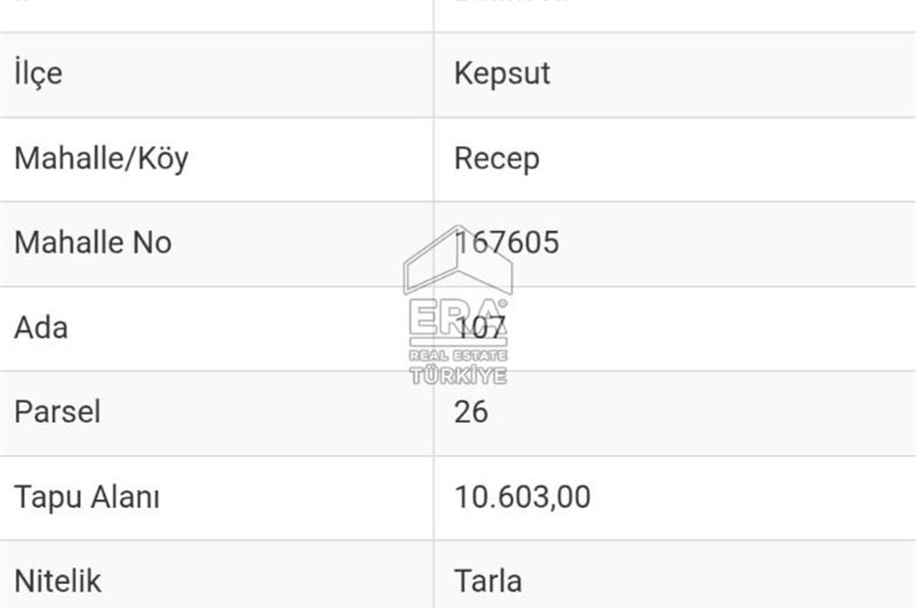Click the ERA Real Estate Türkiye watermark logo

point(458,305)
